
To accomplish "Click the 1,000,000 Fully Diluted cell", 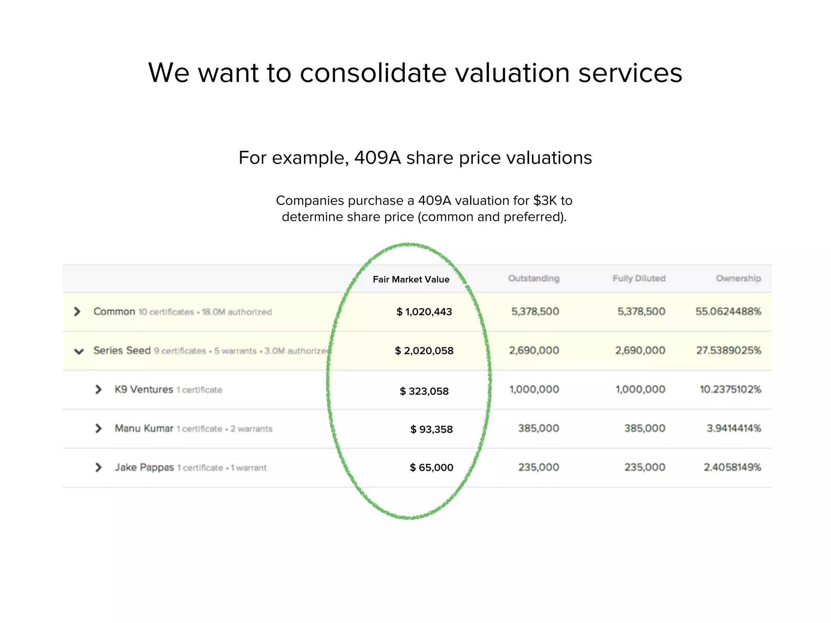I will click(x=640, y=389).
